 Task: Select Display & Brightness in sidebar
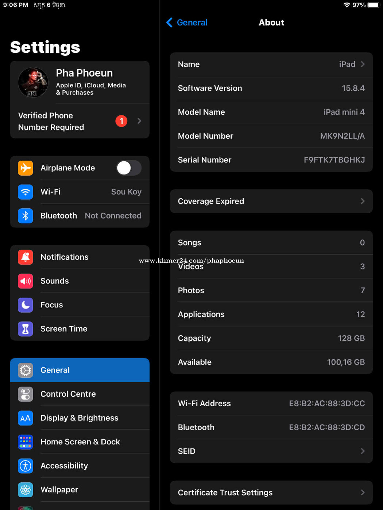point(80,418)
